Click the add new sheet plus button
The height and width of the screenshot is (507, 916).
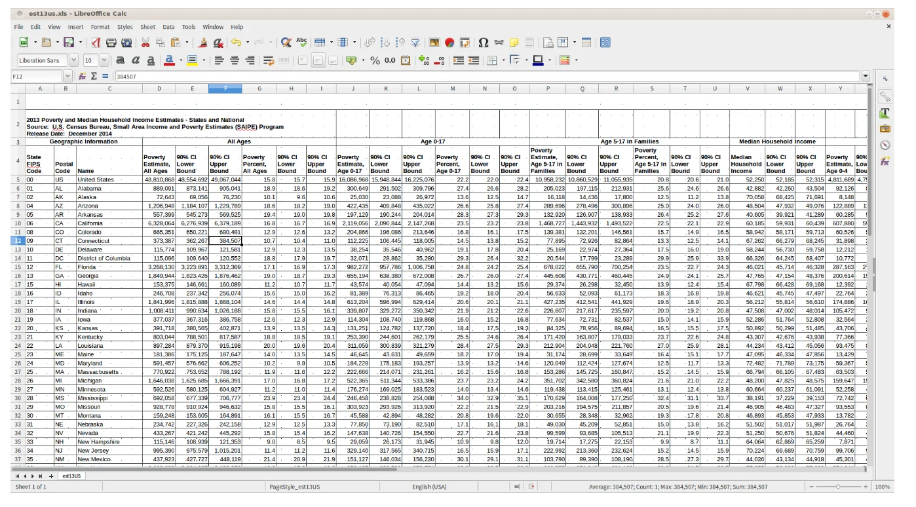[x=51, y=476]
